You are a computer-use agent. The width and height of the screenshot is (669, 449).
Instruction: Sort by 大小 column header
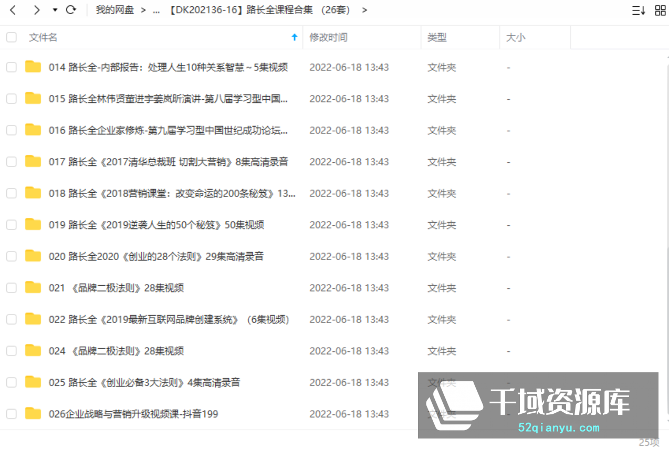point(516,37)
